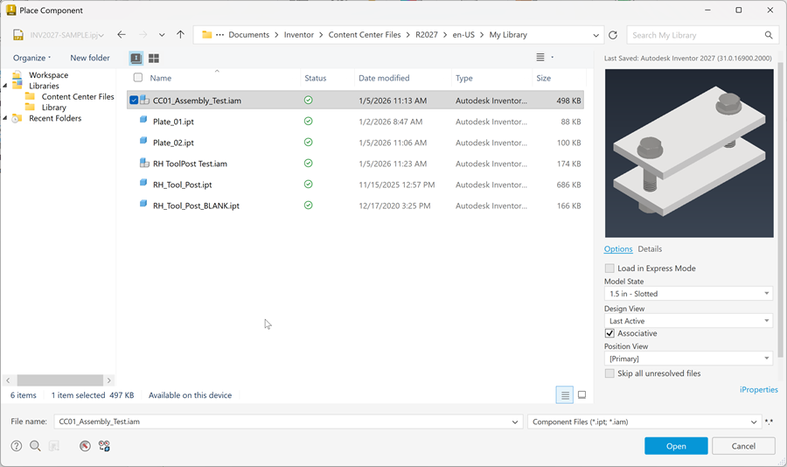Image resolution: width=787 pixels, height=467 pixels.
Task: Click the part icon of RH_Tool_Post_BLANK.ipt
Action: coord(143,204)
